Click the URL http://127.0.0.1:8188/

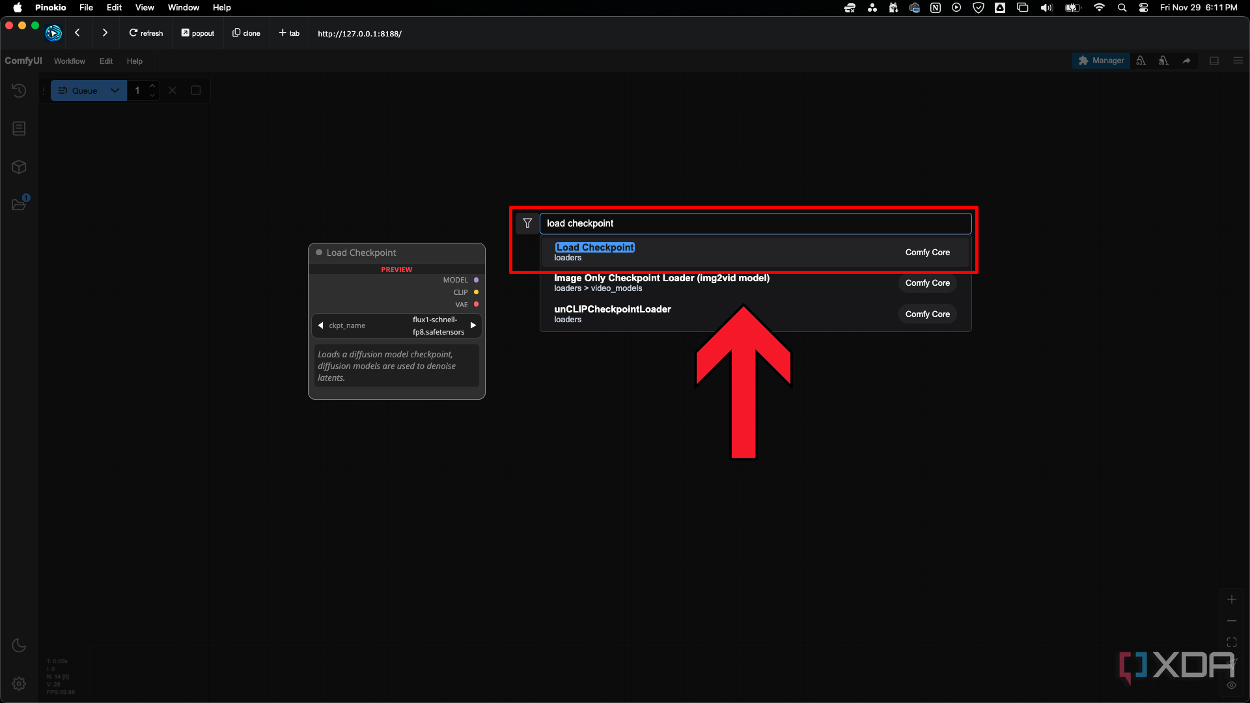pyautogui.click(x=359, y=34)
